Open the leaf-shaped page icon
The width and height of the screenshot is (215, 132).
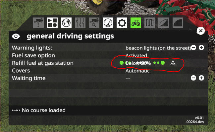pos(164,23)
